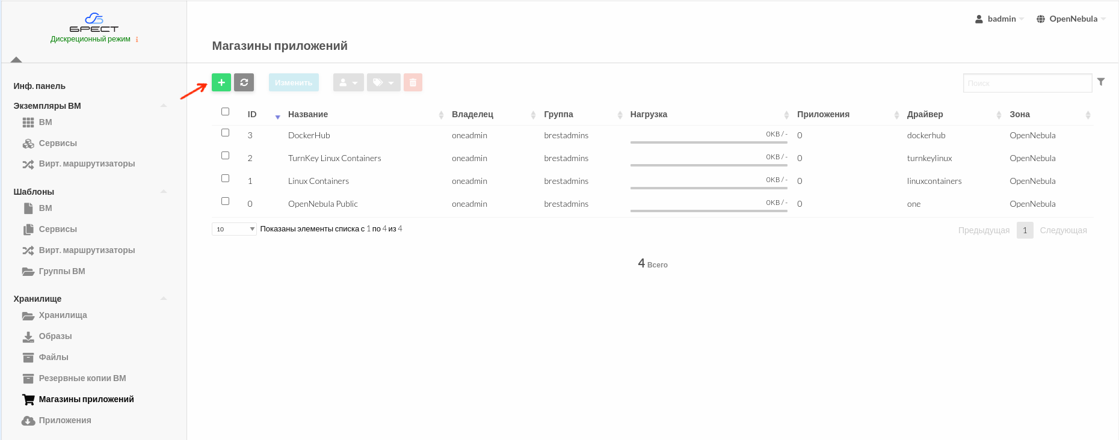Click the Изменить button
1119x440 pixels.
pos(294,82)
